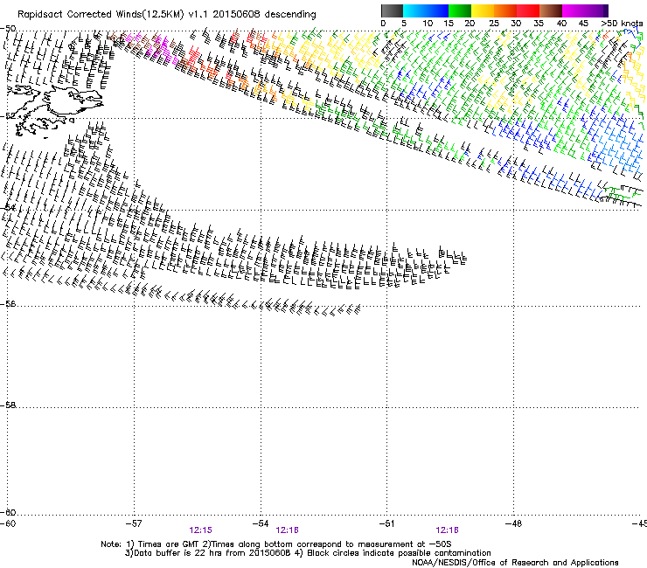Choose the red 30-35 knots legend segment

point(528,10)
